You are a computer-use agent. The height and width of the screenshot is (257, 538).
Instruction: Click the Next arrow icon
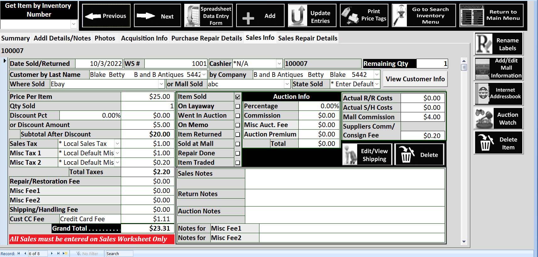[146, 16]
